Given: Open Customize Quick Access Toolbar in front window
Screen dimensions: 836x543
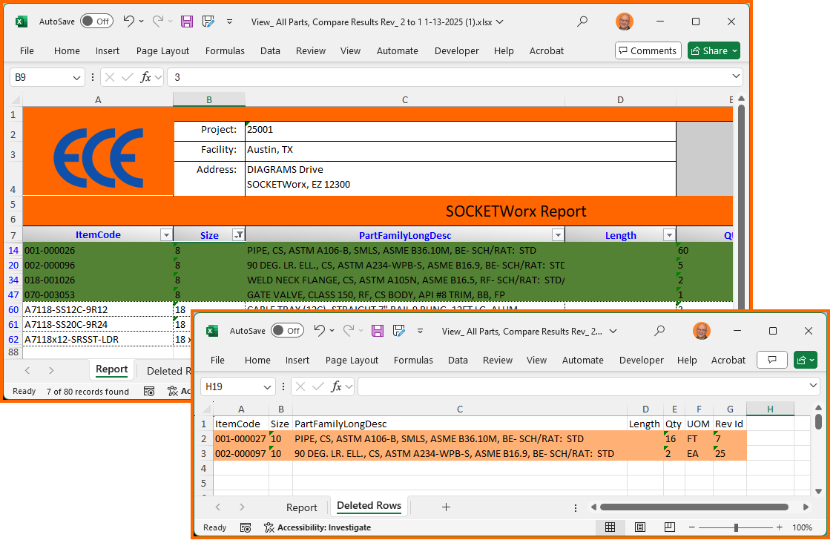Looking at the screenshot, I should coord(420,332).
